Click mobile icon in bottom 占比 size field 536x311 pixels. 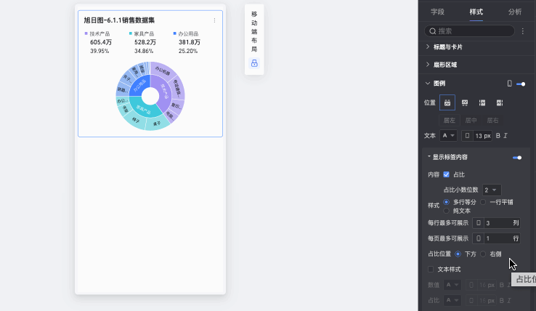471,300
